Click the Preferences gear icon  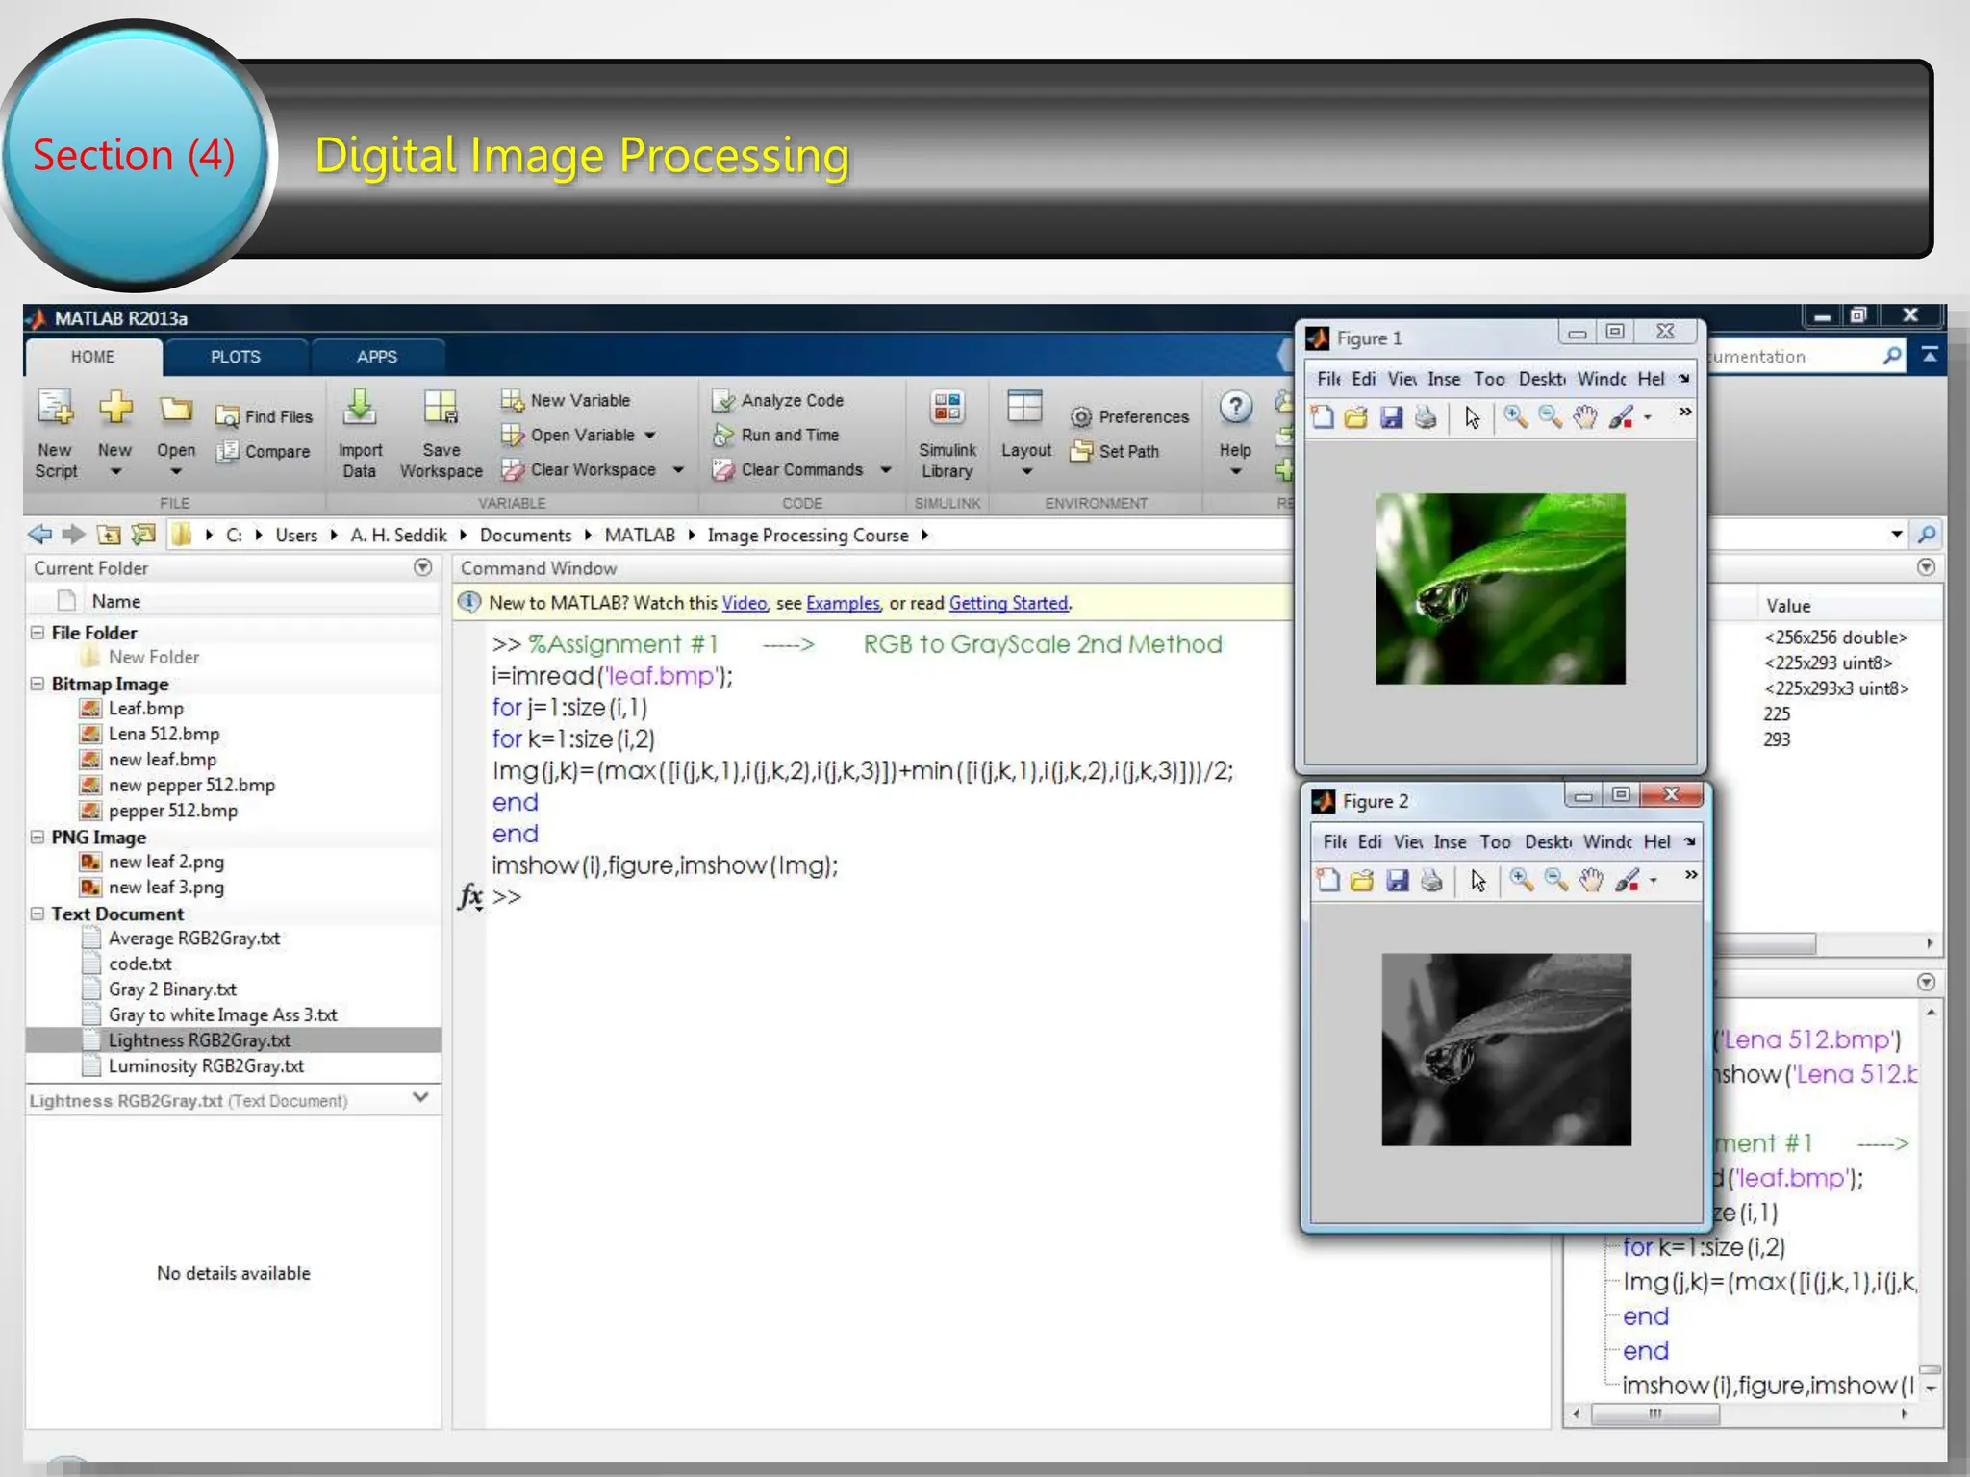(1081, 416)
